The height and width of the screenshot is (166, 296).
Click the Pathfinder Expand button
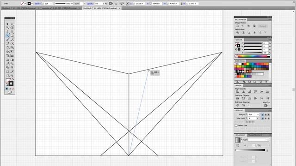(262, 26)
